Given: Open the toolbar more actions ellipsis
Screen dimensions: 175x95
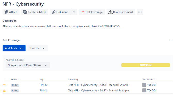Looking at the screenshot, I should pyautogui.click(x=140, y=12).
